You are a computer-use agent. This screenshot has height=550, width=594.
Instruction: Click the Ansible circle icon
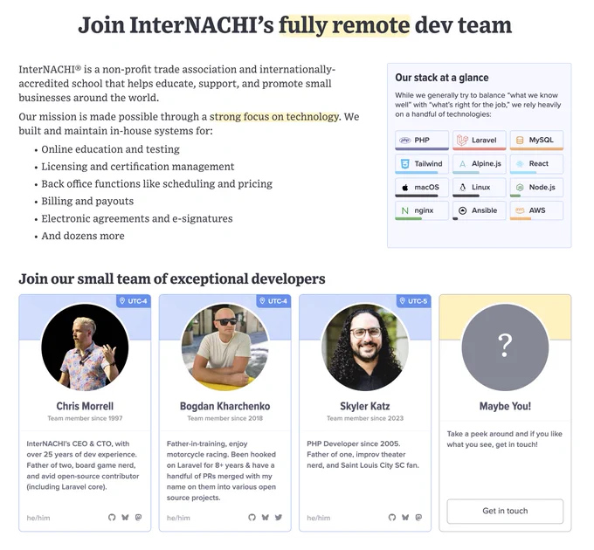[x=462, y=211]
